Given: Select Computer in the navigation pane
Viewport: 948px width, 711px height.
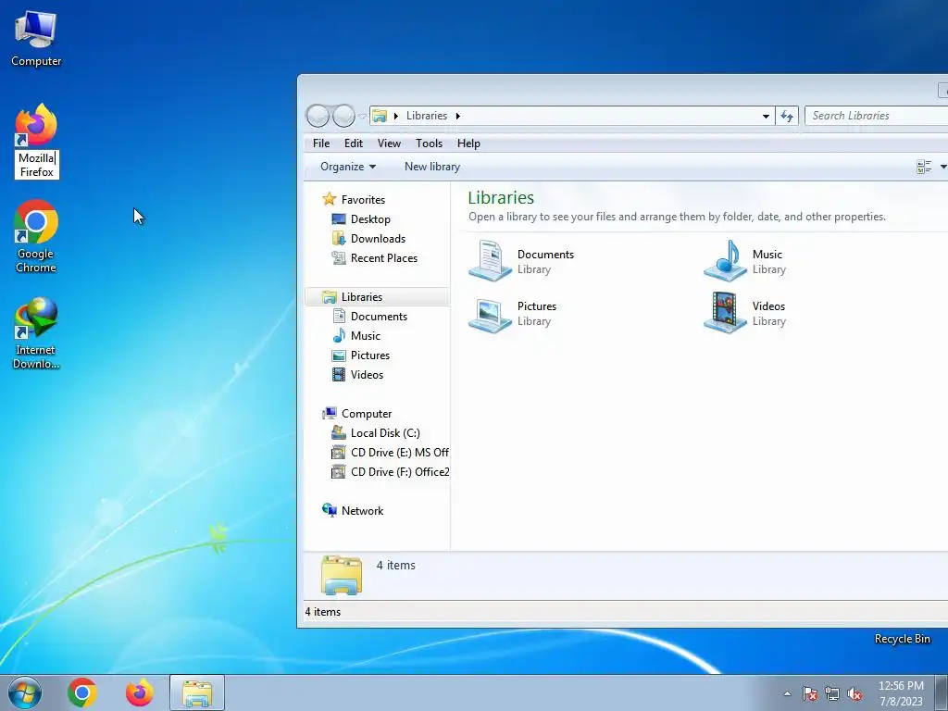Looking at the screenshot, I should (x=367, y=414).
